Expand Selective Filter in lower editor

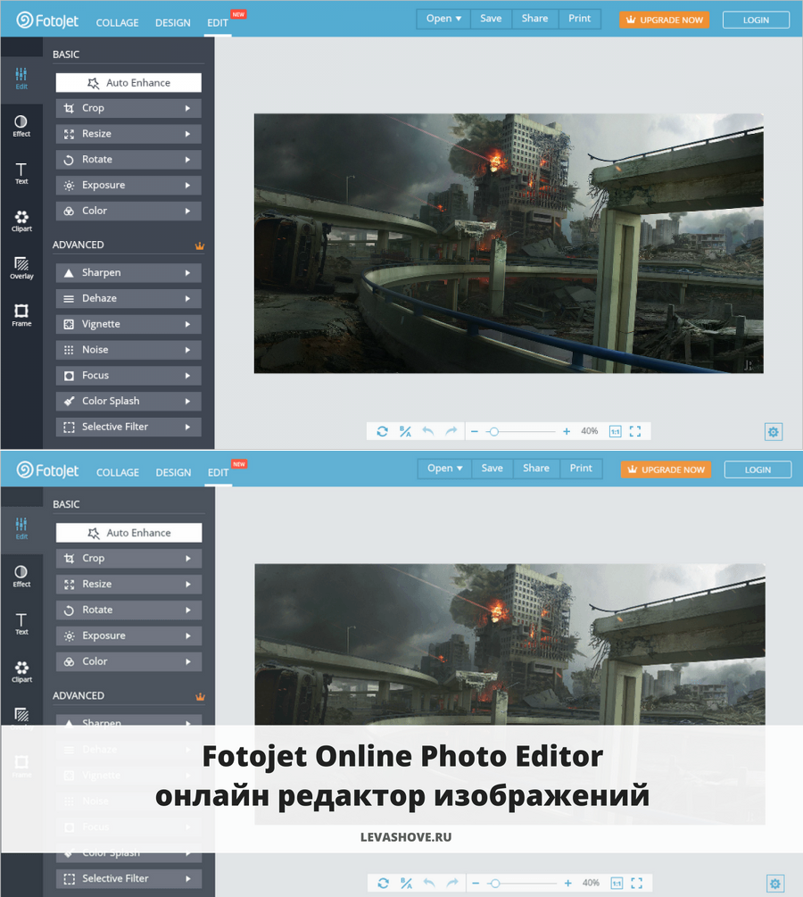pos(129,878)
